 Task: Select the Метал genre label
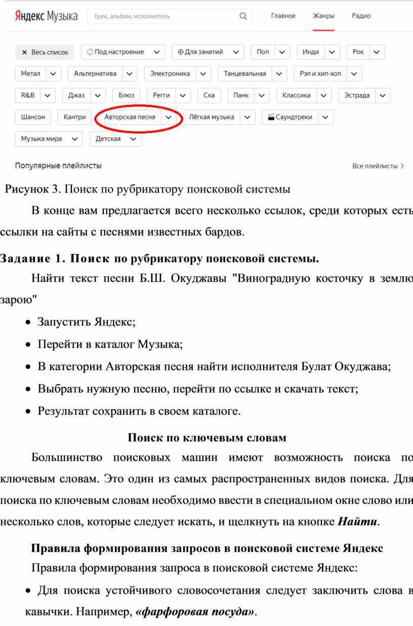pos(30,74)
